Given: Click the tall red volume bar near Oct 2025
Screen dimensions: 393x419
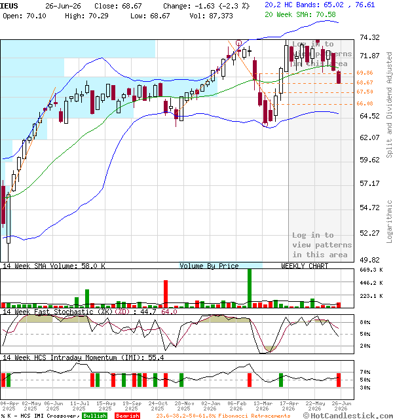Looking at the screenshot, I should (166, 294).
